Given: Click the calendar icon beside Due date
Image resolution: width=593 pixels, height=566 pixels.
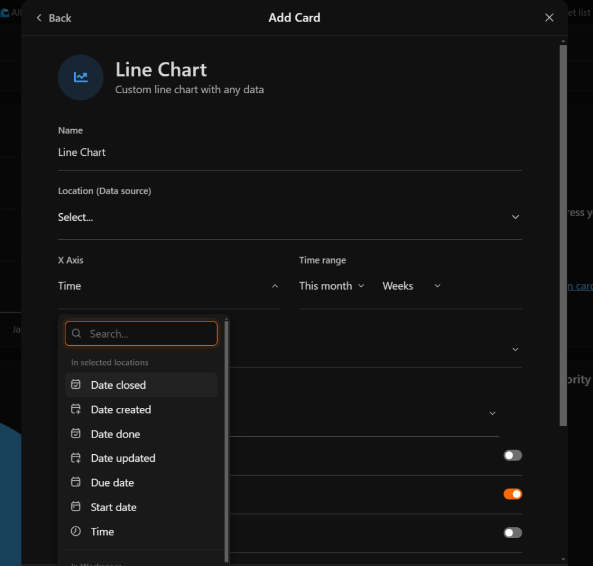Looking at the screenshot, I should tap(75, 482).
